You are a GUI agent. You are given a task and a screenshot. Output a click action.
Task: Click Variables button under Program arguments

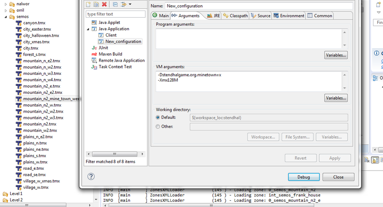336,55
